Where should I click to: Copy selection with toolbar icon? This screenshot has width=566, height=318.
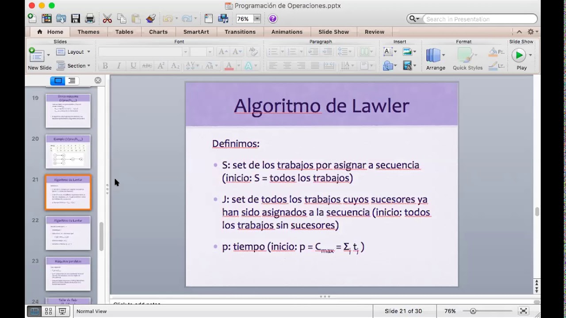pyautogui.click(x=122, y=19)
